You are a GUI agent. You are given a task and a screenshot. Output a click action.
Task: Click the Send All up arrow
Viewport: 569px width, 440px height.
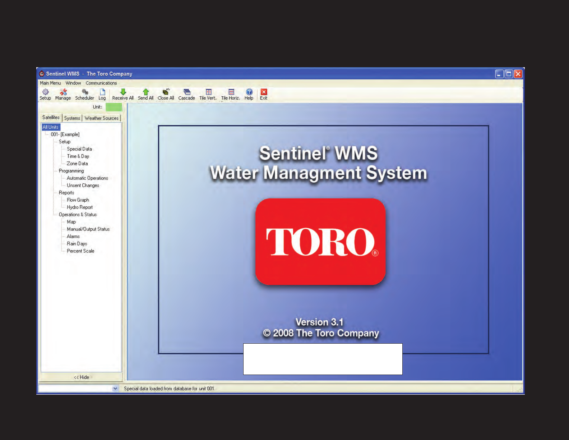click(x=145, y=95)
